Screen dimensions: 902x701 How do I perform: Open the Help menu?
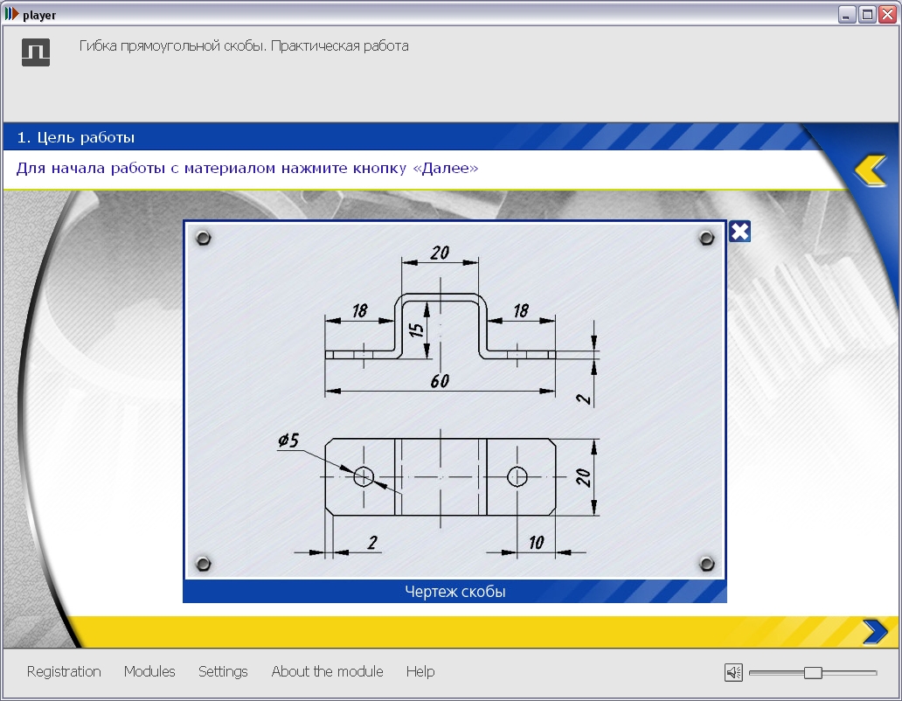[x=420, y=671]
